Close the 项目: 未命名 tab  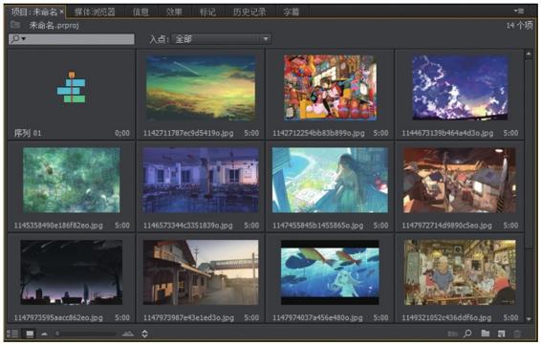pos(61,11)
